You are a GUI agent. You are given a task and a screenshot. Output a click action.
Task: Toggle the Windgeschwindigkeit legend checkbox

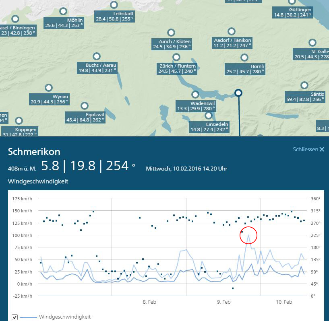point(14,317)
